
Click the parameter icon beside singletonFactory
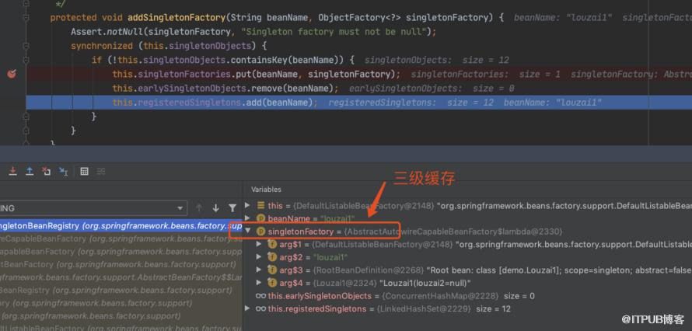coord(260,231)
